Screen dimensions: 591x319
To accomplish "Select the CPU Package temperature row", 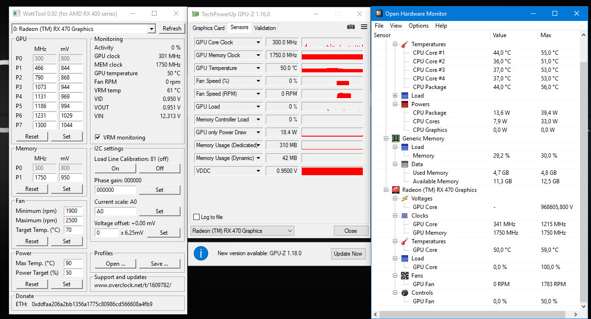I will [476, 87].
